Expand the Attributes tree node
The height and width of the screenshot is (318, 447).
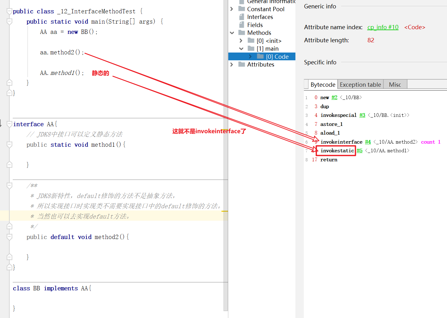pyautogui.click(x=232, y=64)
